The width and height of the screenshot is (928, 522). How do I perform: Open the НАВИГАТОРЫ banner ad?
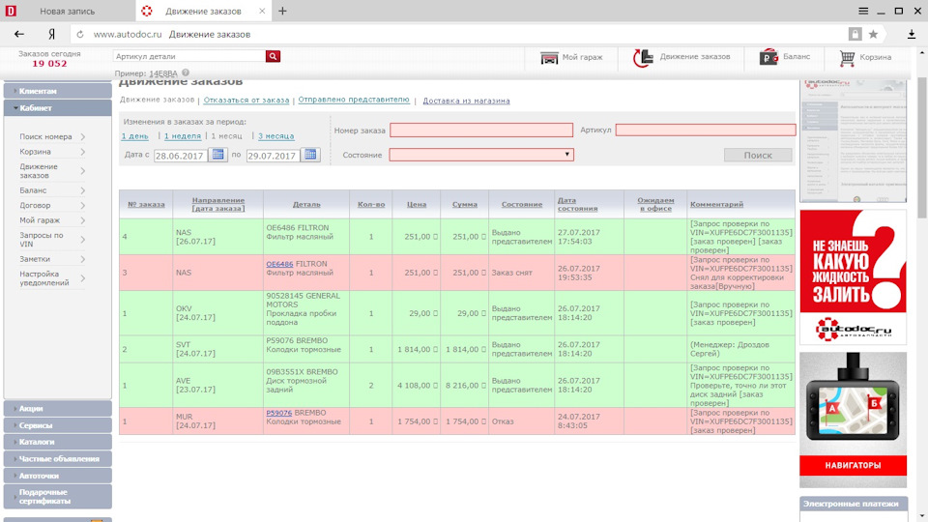[853, 420]
